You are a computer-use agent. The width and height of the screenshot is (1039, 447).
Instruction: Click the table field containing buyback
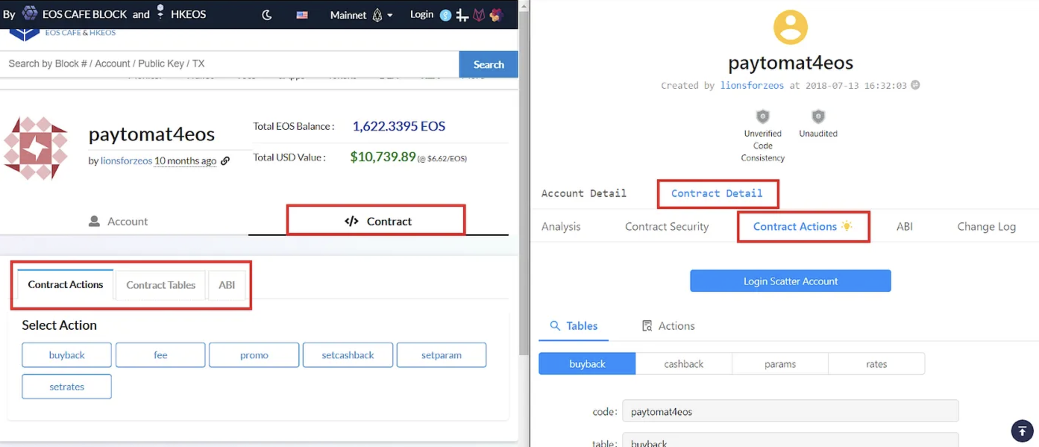[790, 441]
